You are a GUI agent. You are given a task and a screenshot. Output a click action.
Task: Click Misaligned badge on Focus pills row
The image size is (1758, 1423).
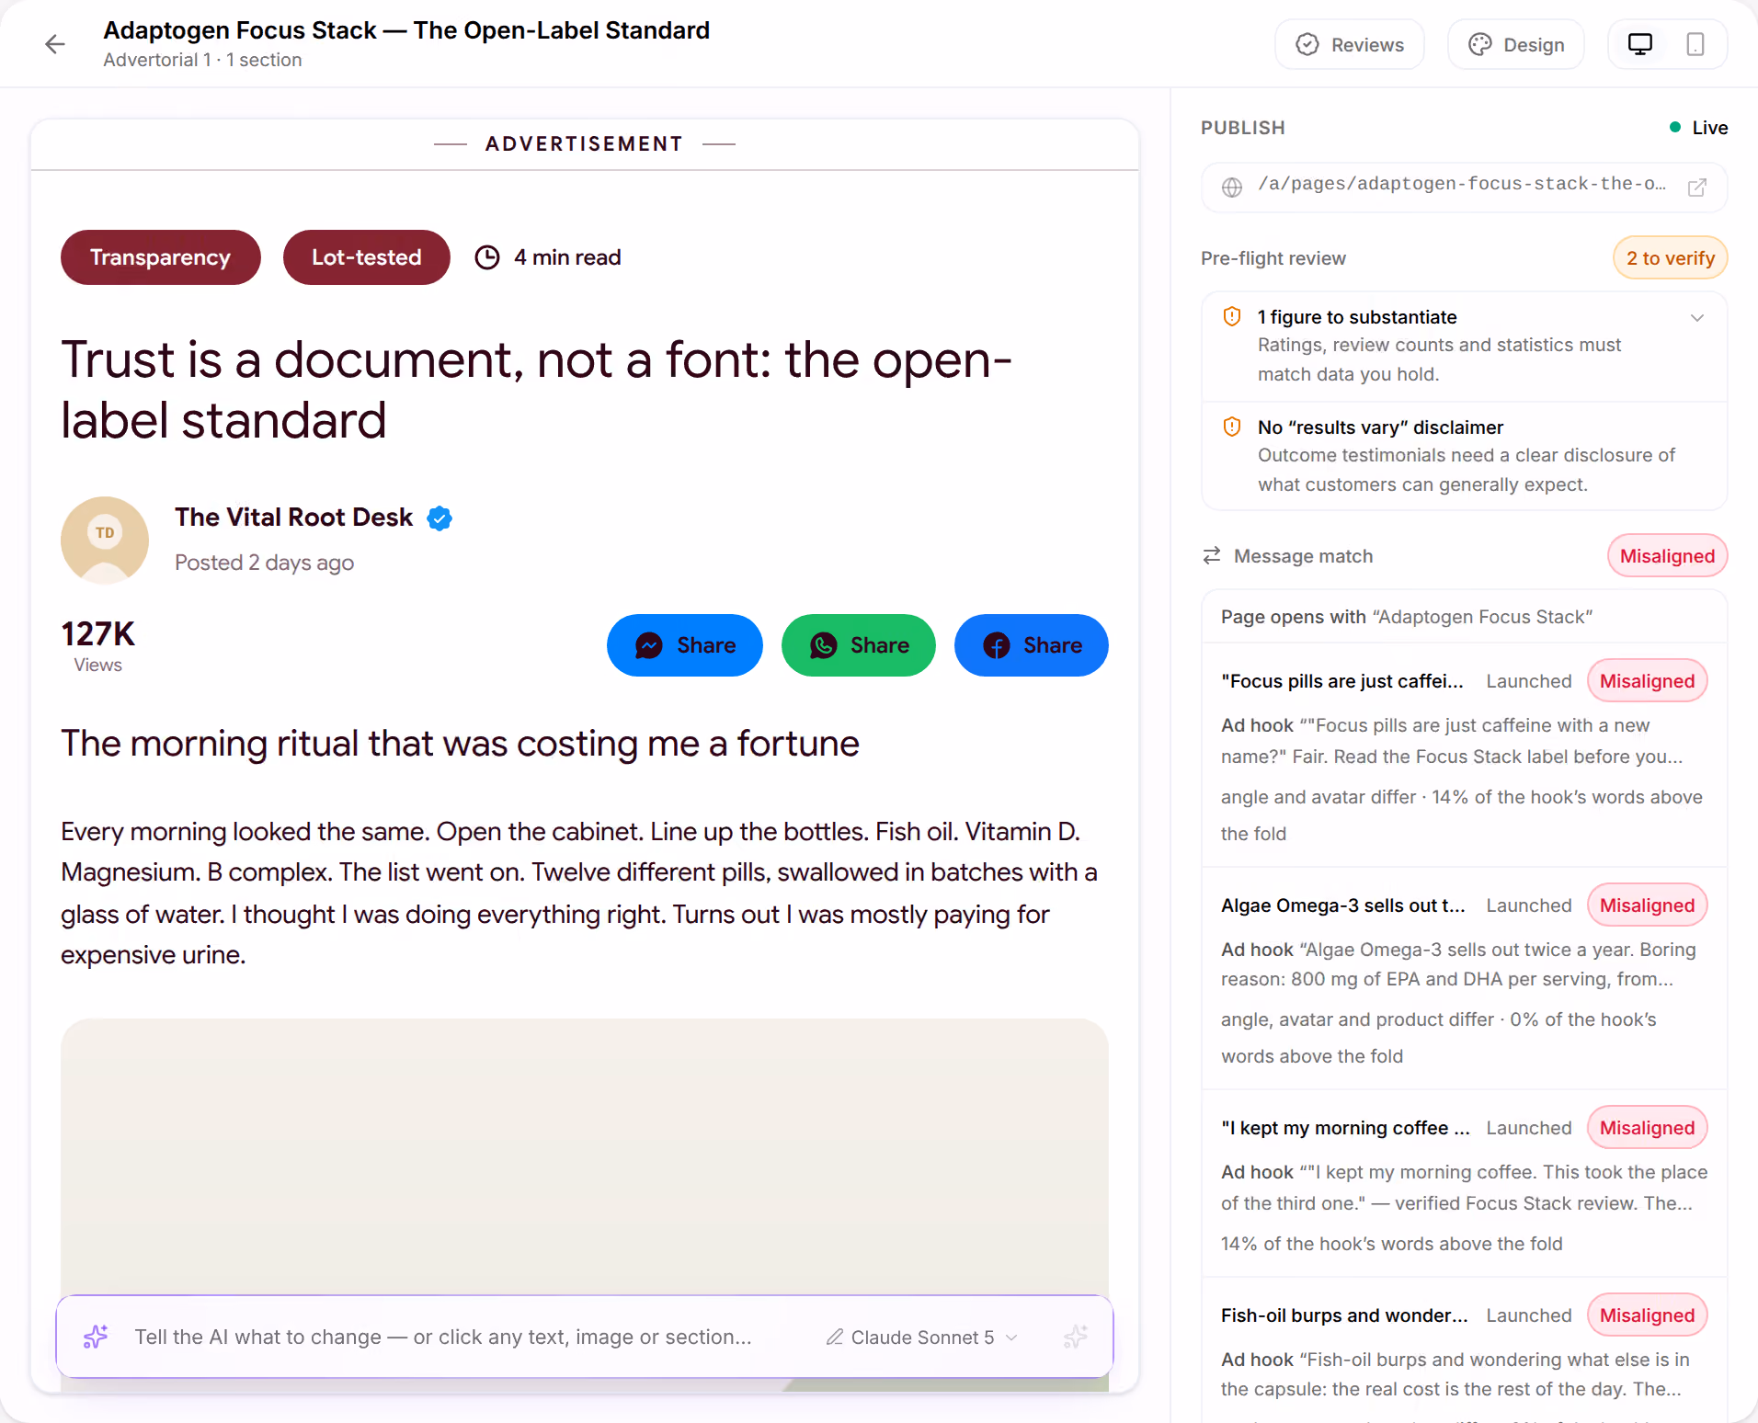point(1647,681)
